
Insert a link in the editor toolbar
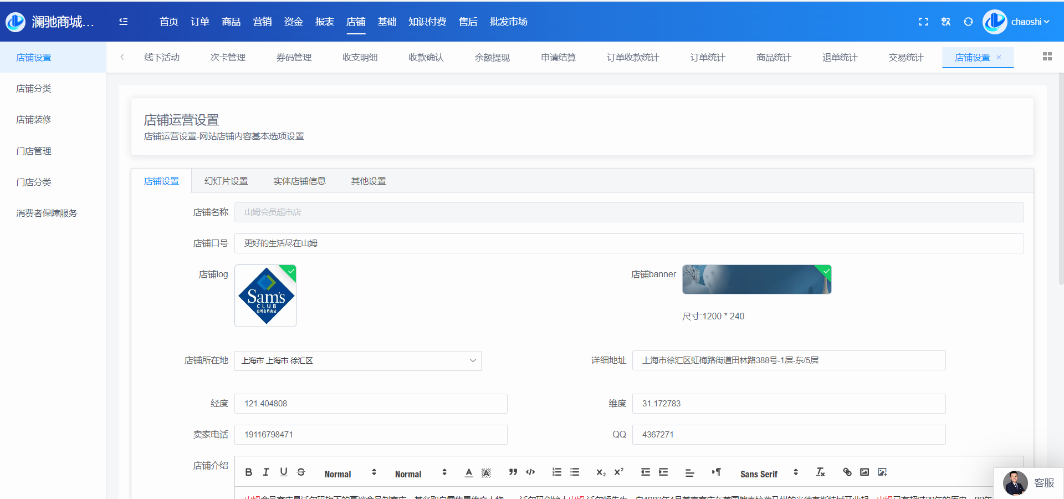[x=847, y=472]
